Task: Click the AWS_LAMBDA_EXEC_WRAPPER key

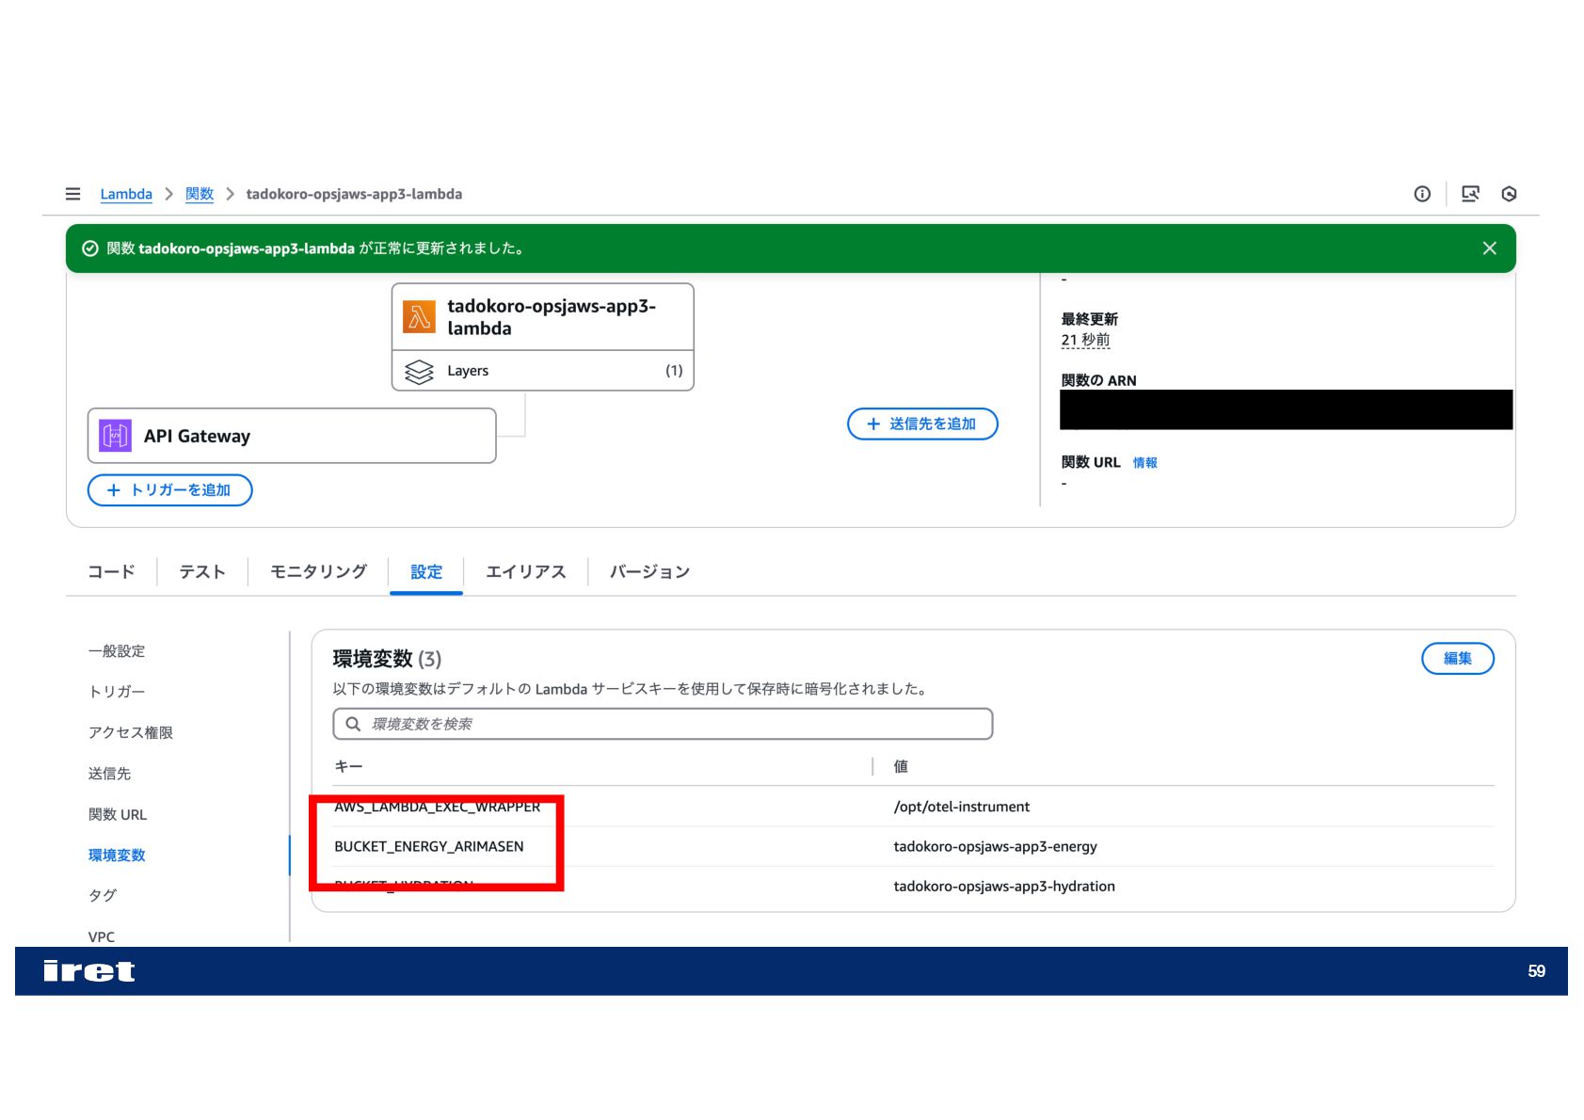Action: coord(438,807)
